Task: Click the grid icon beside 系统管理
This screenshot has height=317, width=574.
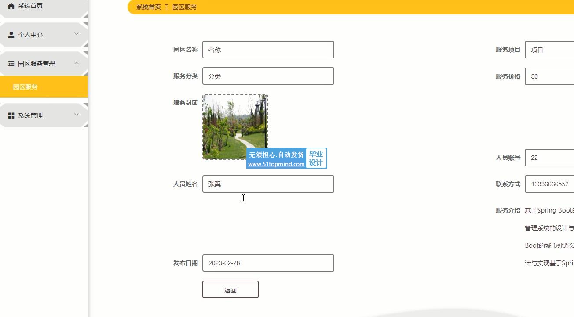Action: (x=11, y=115)
